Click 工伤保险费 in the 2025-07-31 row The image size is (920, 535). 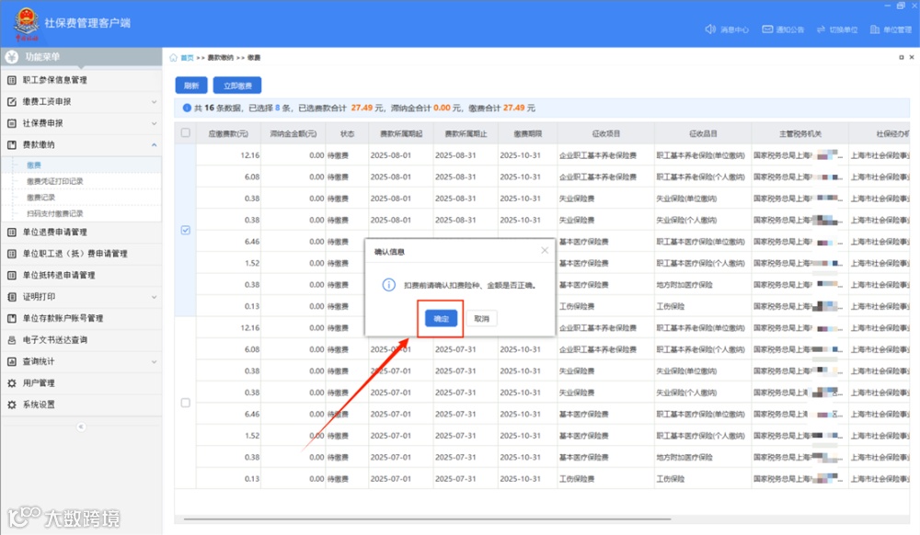tap(578, 479)
